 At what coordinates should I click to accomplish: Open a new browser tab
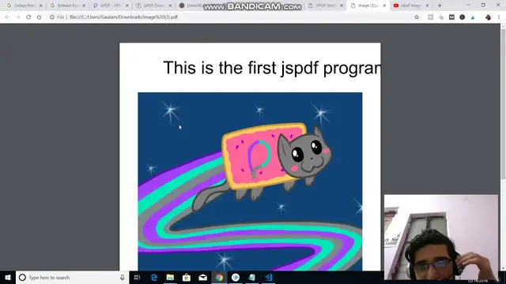(440, 6)
